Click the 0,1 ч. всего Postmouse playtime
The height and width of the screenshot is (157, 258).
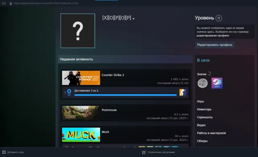181,114
